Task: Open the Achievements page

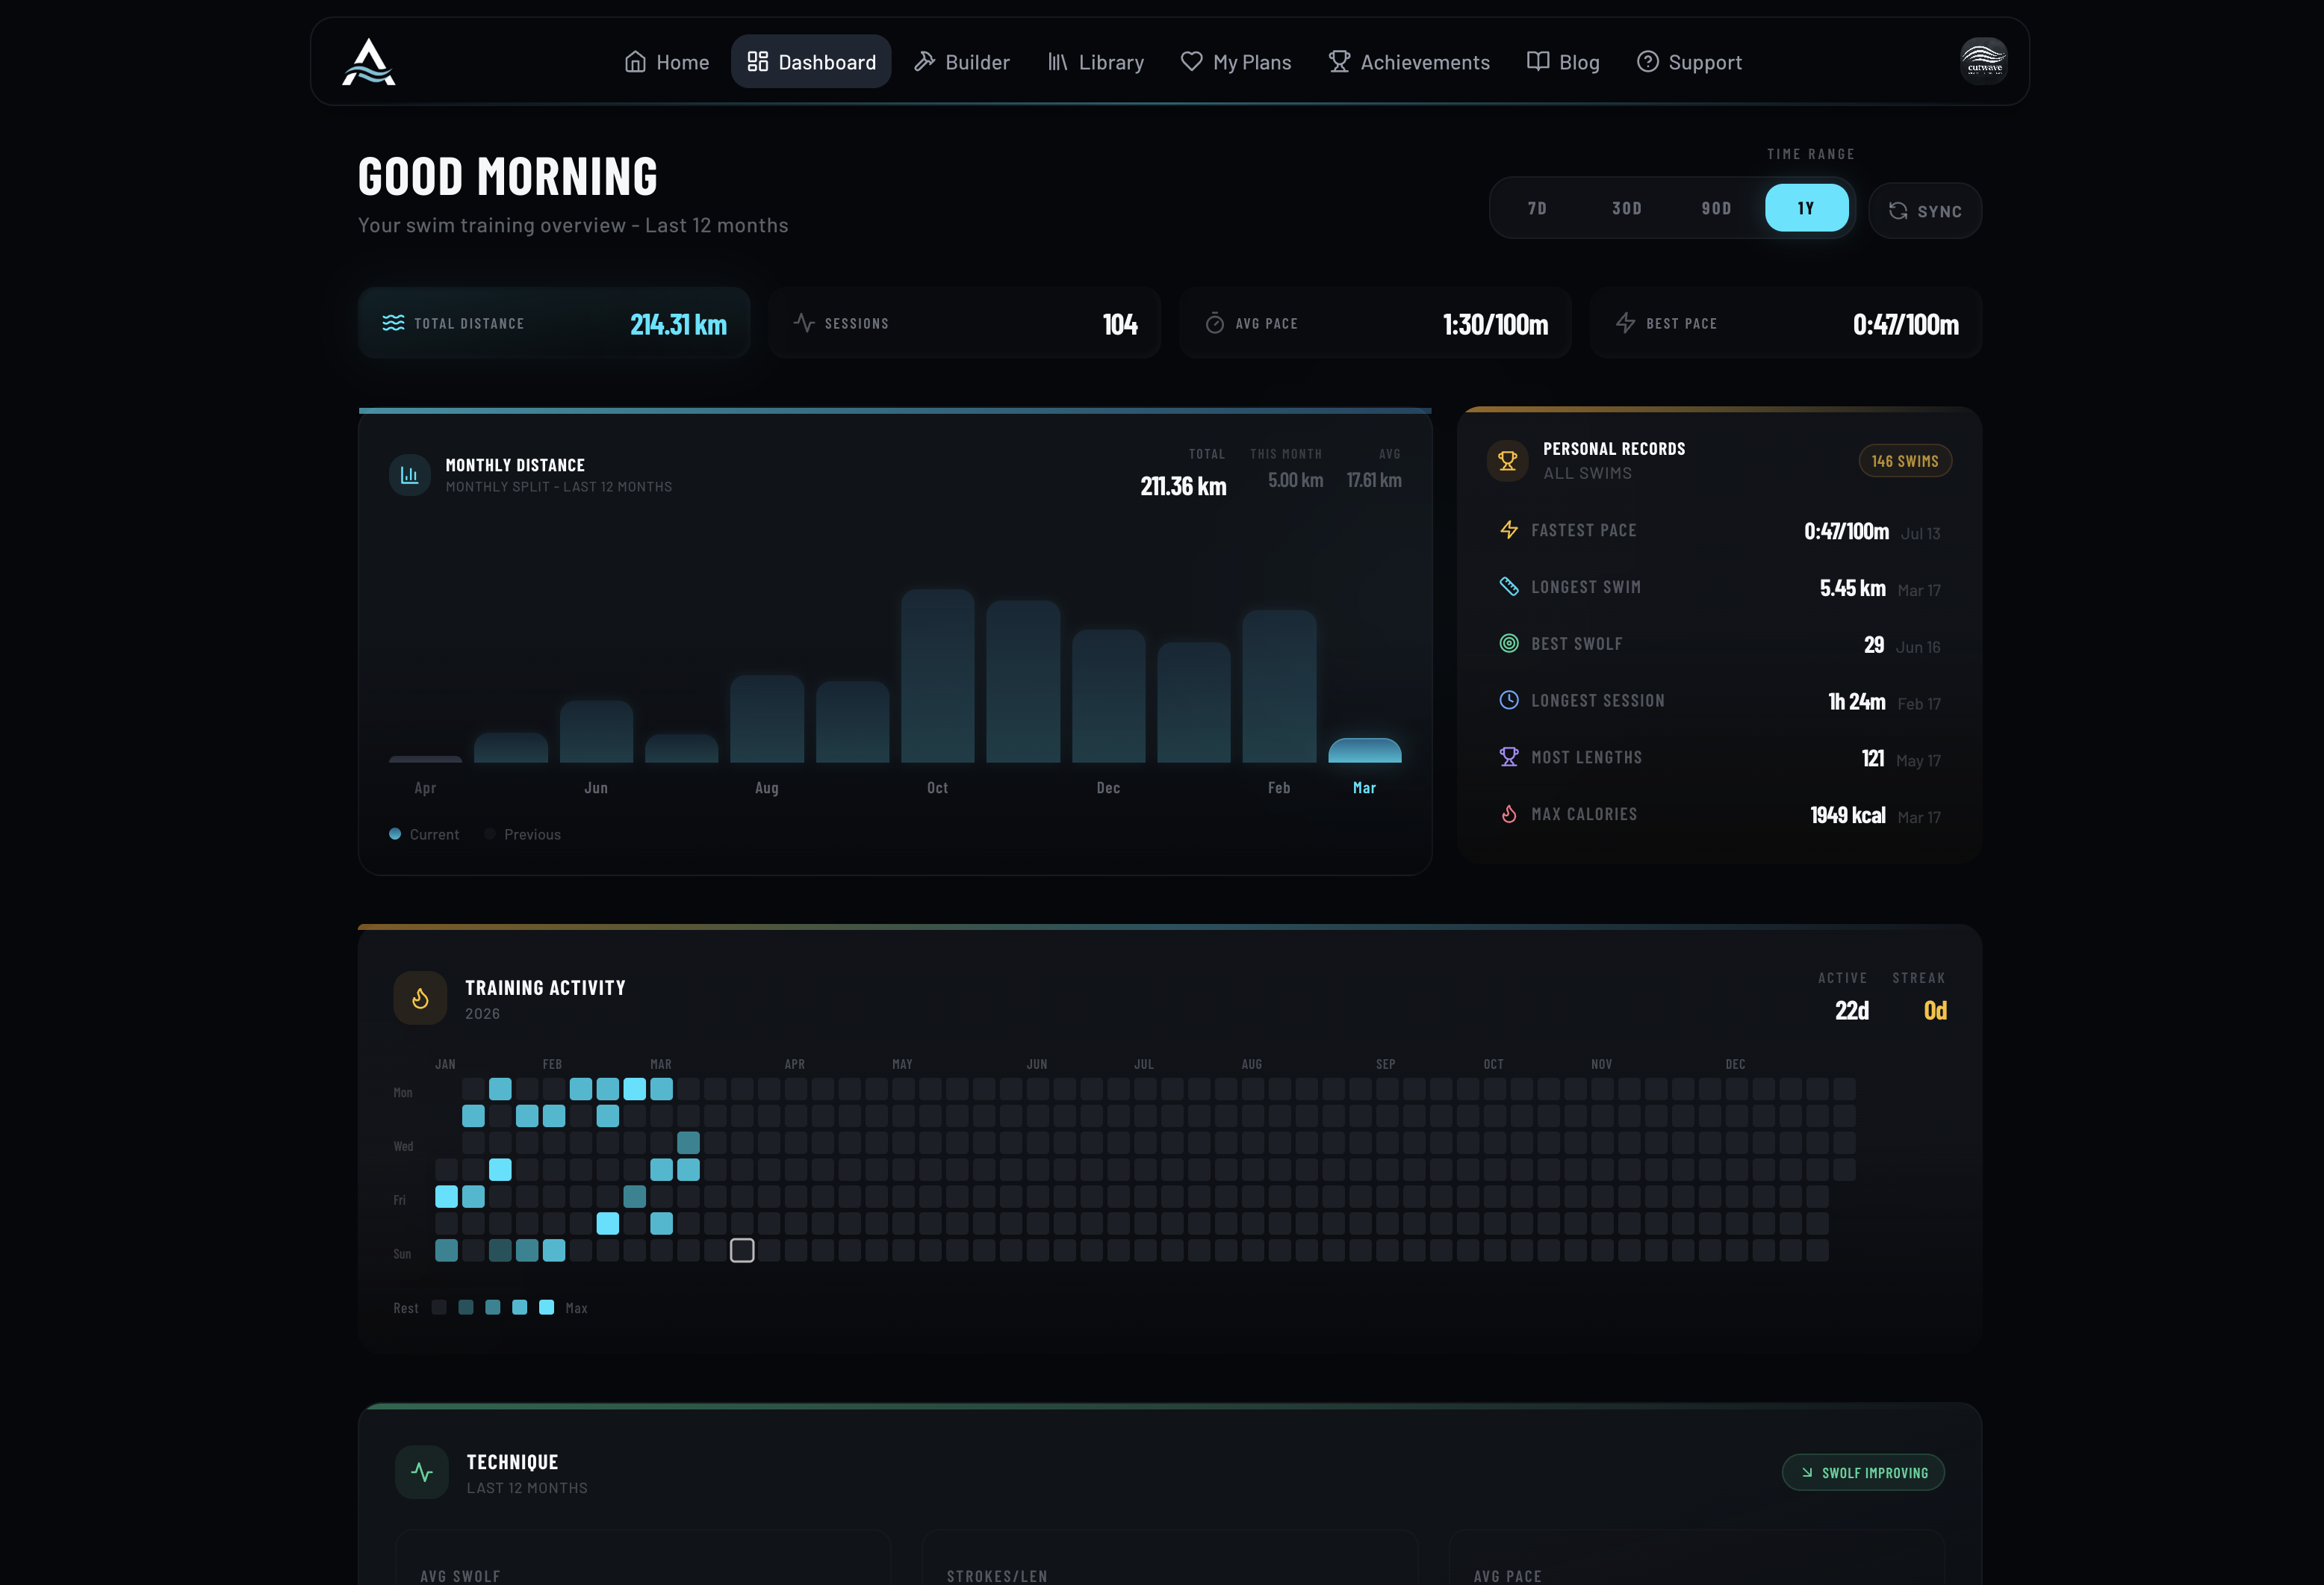Action: pos(1409,62)
